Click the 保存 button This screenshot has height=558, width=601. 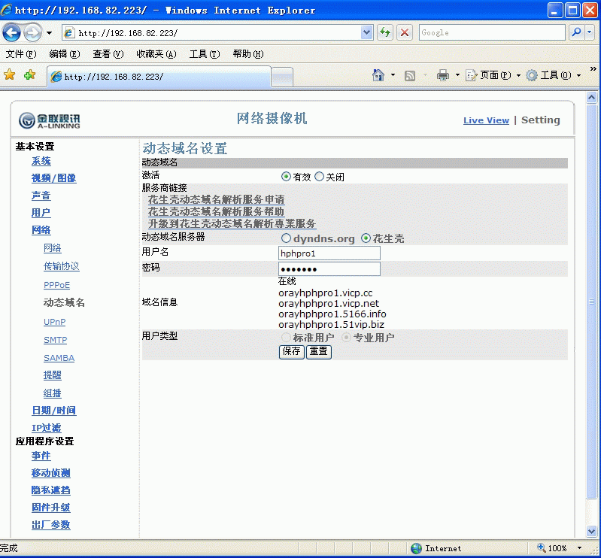[291, 351]
